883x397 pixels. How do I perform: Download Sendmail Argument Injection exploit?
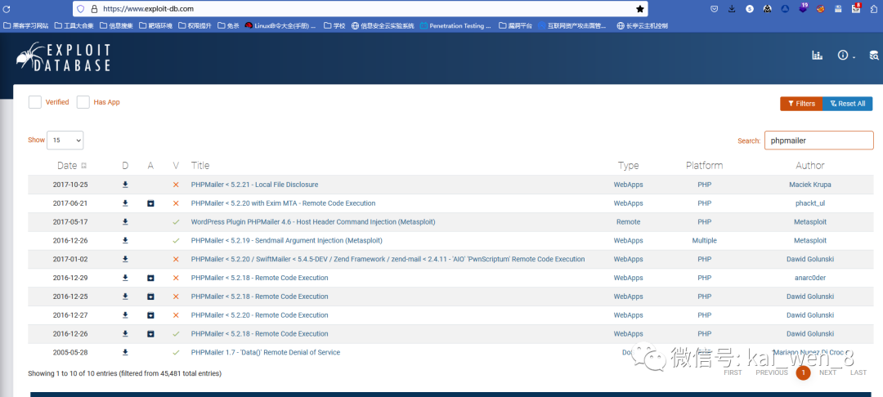125,240
